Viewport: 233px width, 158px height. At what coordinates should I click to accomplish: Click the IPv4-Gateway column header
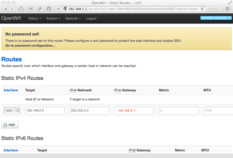click(x=125, y=90)
